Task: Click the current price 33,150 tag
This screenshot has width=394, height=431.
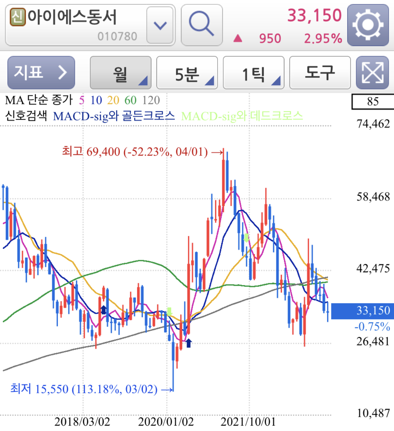Action: [x=363, y=311]
